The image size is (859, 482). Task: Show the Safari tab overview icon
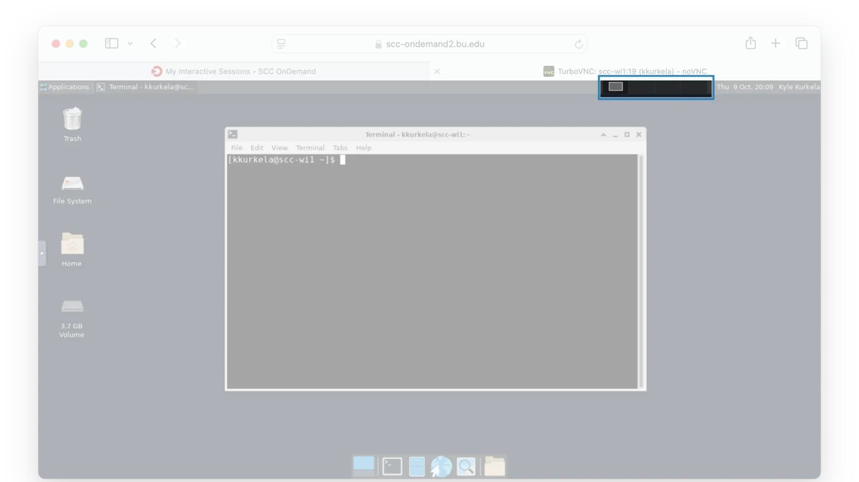coord(801,44)
